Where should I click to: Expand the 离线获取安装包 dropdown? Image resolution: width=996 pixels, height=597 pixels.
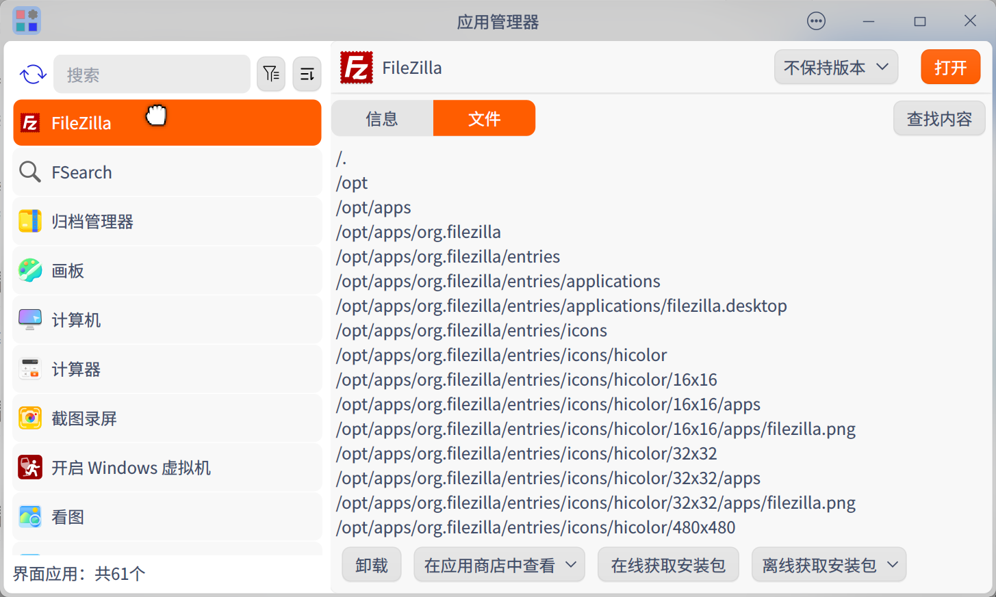pos(829,566)
